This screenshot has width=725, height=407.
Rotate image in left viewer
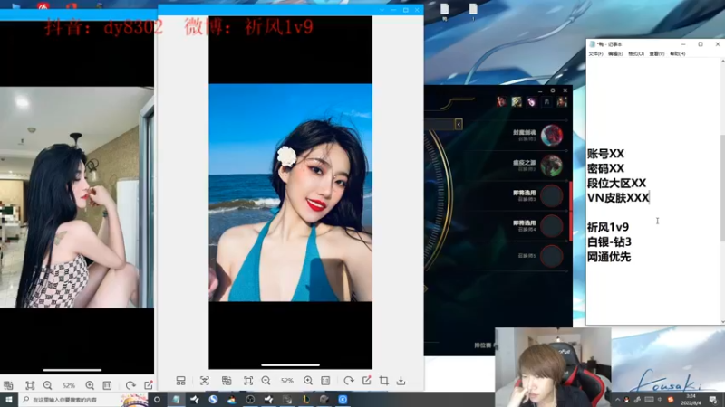pos(130,385)
